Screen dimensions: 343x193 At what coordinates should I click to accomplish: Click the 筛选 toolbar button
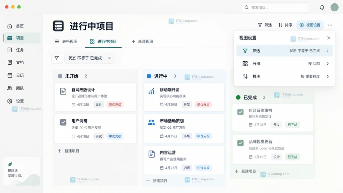pyautogui.click(x=265, y=25)
